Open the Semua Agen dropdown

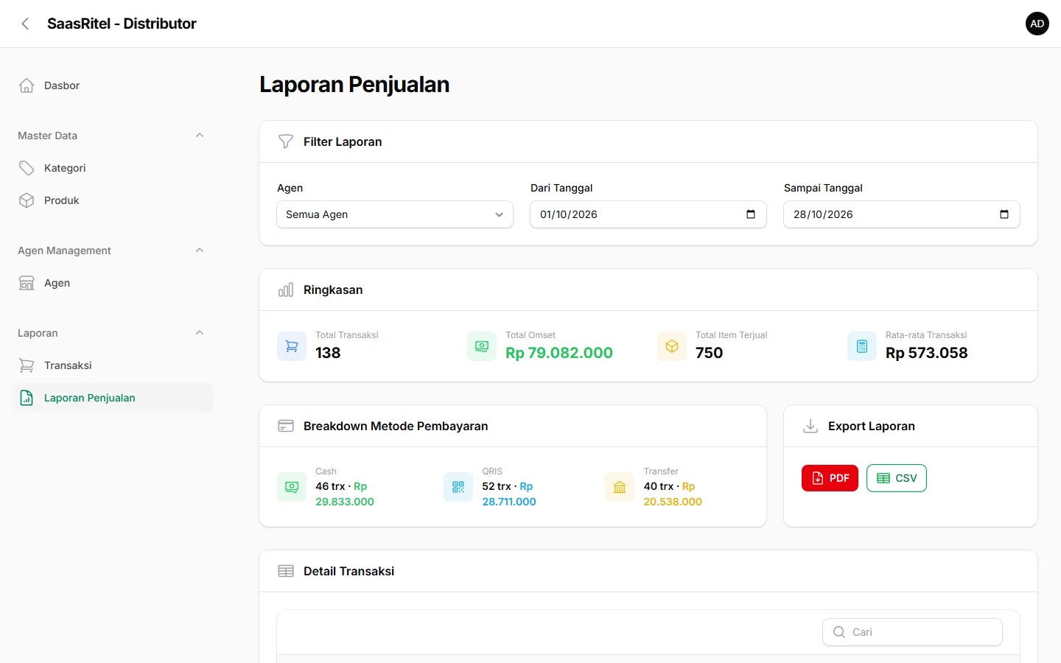395,214
